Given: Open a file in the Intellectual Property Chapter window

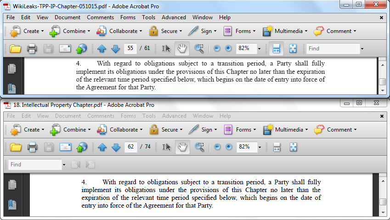Looking at the screenshot, I should click(x=16, y=147).
